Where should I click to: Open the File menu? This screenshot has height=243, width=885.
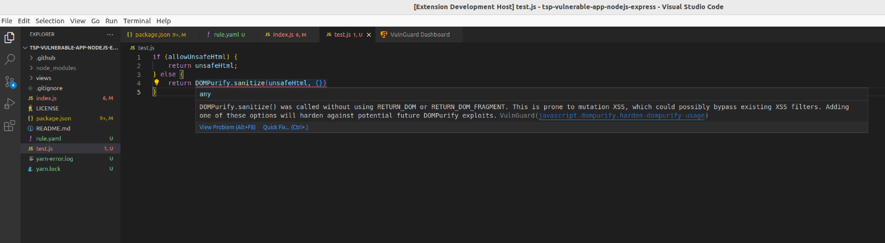(x=7, y=21)
